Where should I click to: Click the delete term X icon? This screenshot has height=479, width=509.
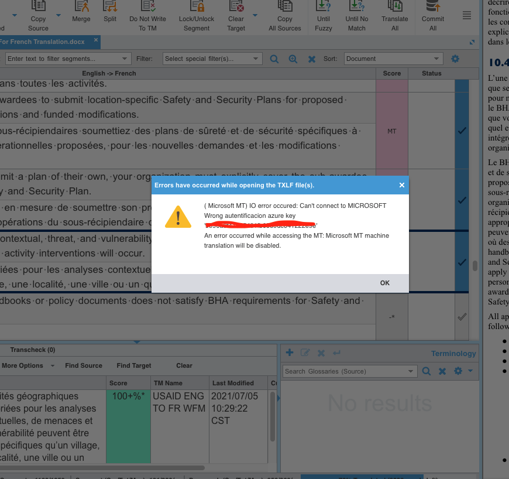pos(321,353)
